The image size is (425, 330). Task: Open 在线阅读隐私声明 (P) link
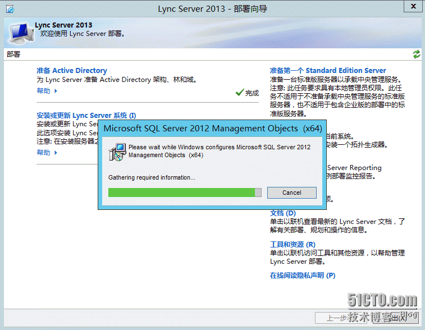pos(303,276)
